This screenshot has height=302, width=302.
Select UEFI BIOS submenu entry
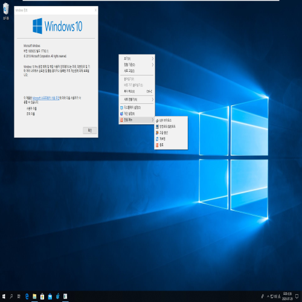coord(171,120)
